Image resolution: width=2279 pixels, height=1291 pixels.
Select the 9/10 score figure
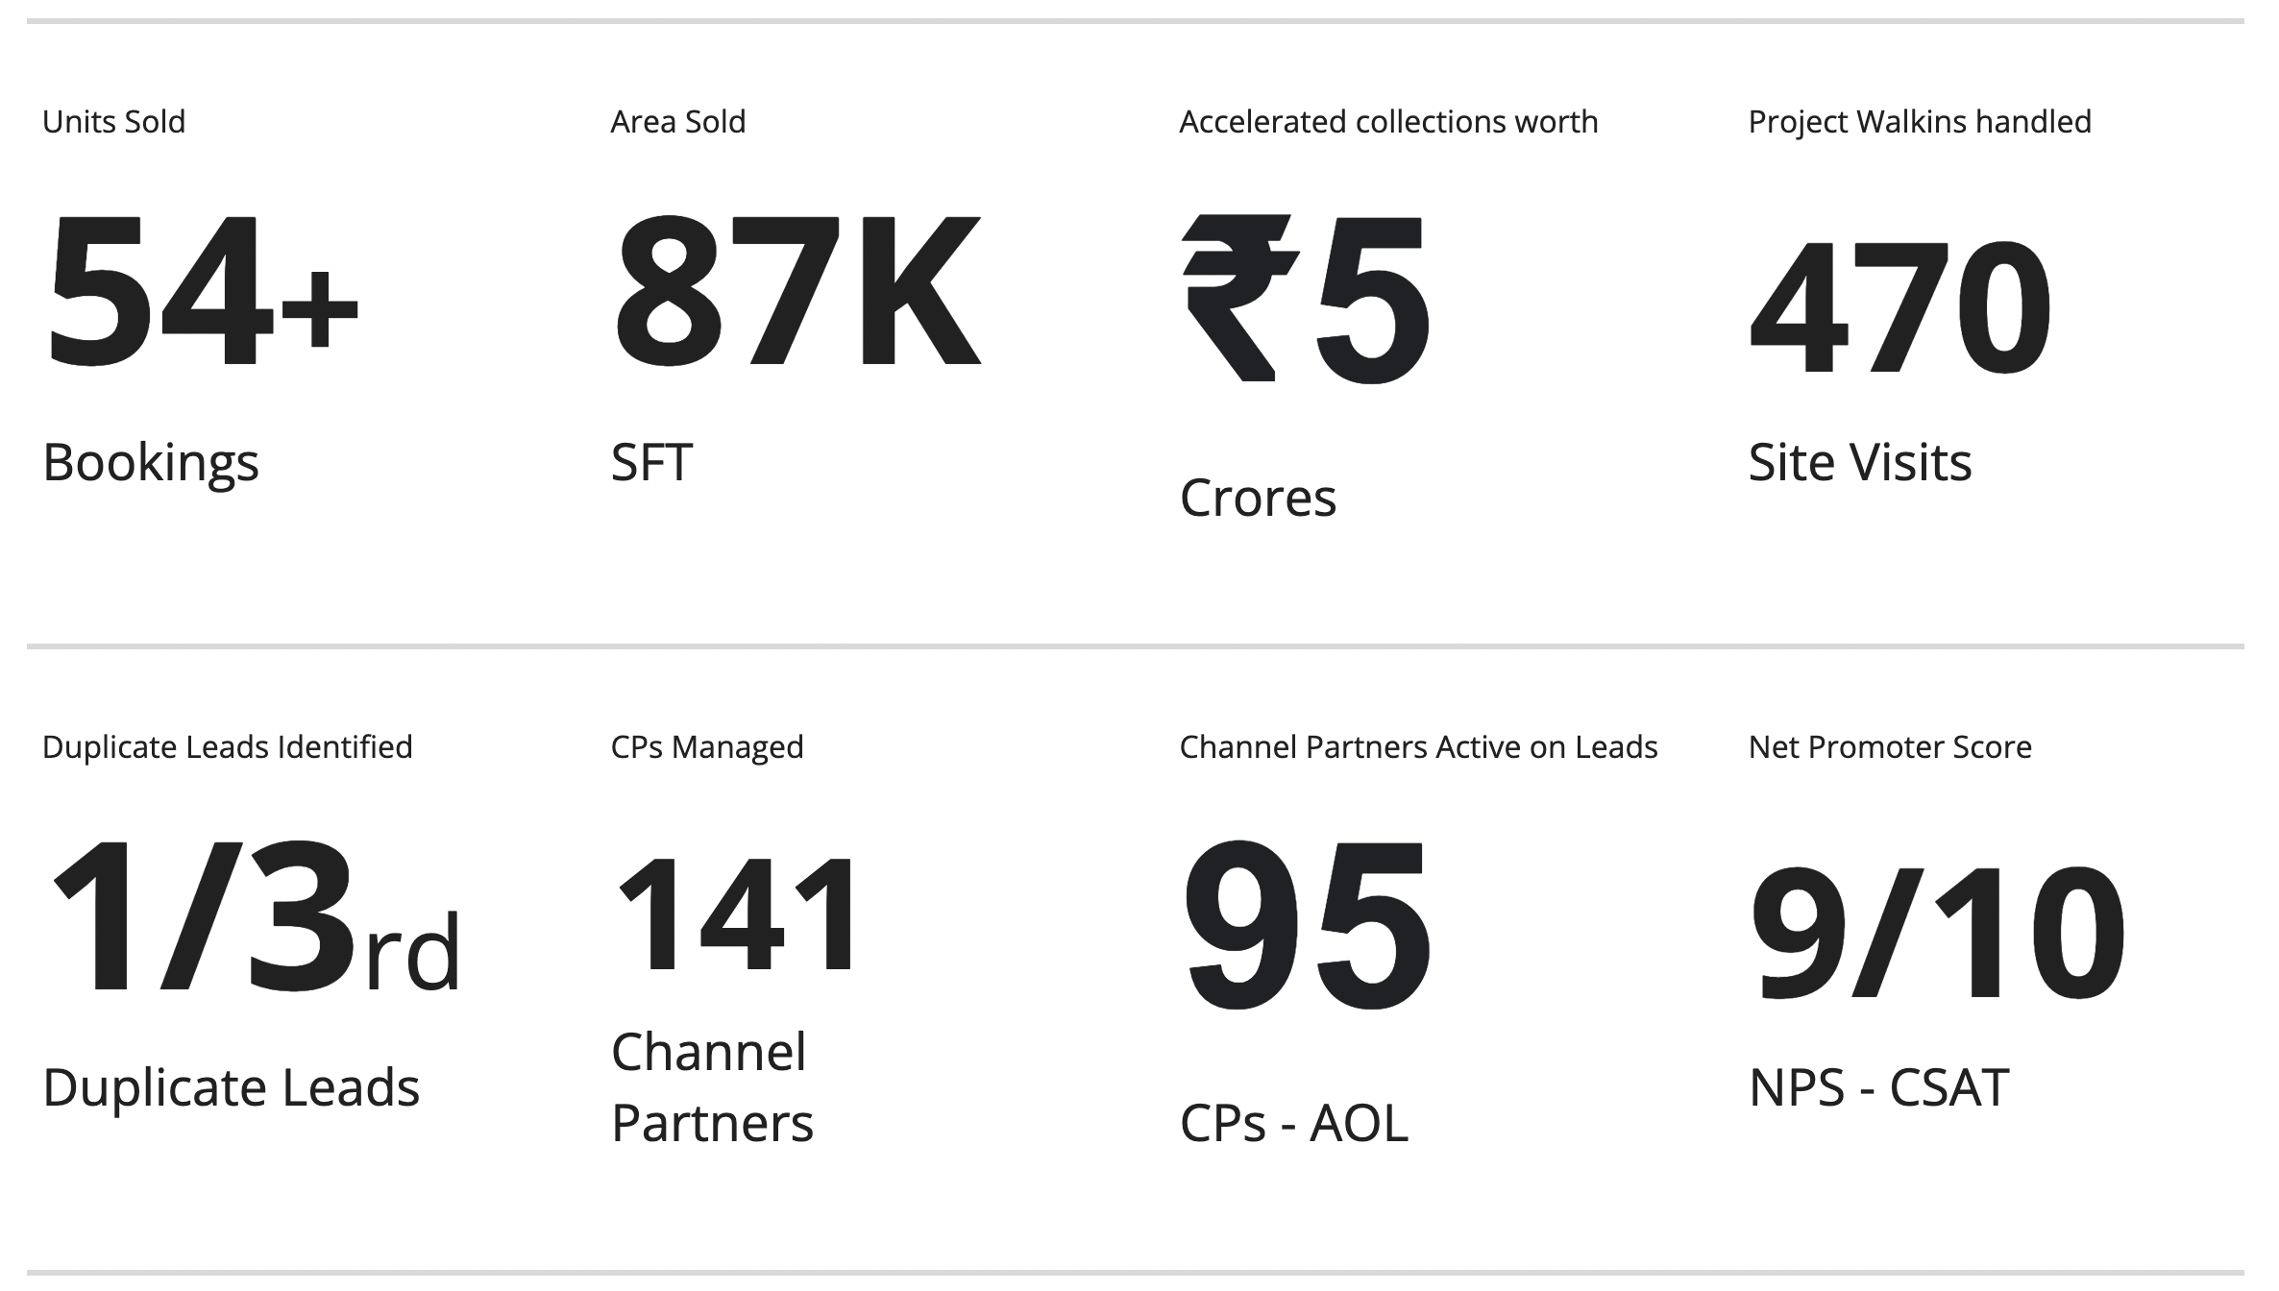[1937, 933]
